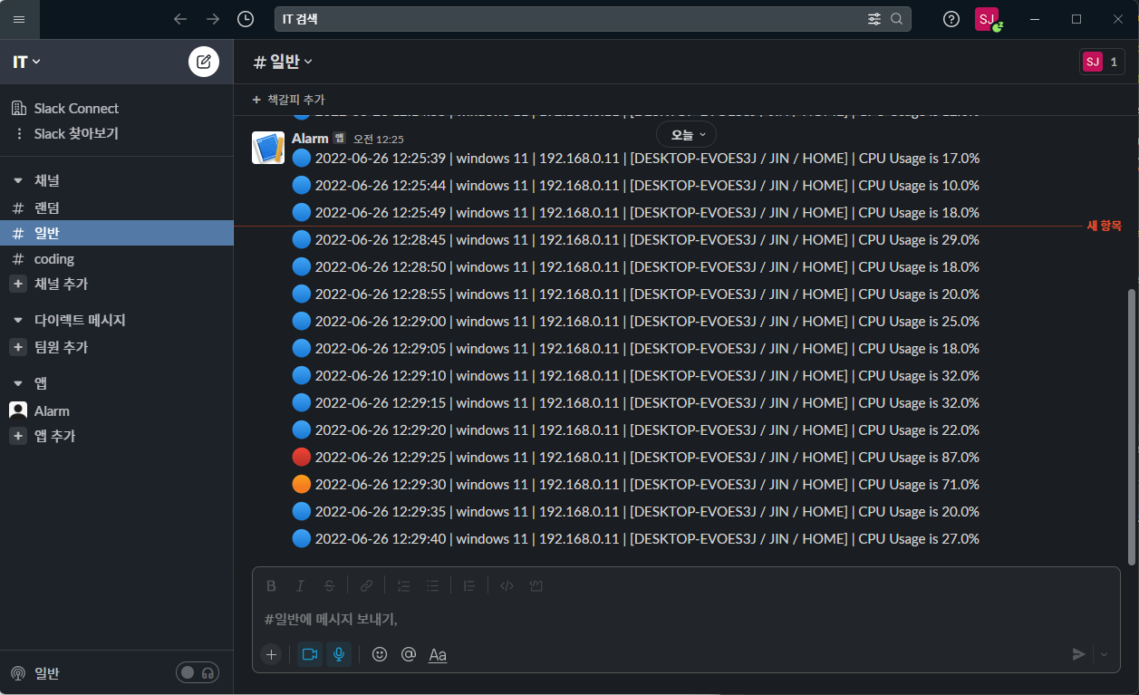Open help question mark icon
The width and height of the screenshot is (1139, 695).
pos(951,19)
